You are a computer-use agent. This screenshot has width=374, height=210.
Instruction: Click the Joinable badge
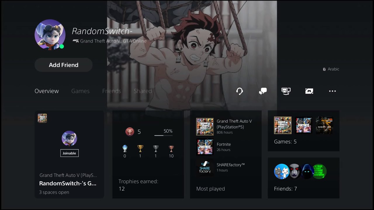pos(69,153)
